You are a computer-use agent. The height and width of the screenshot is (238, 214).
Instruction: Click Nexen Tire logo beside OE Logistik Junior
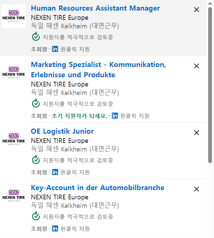pos(14,140)
